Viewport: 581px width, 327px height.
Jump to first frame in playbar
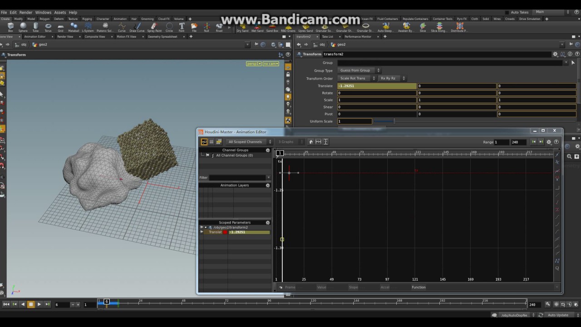(x=6, y=304)
